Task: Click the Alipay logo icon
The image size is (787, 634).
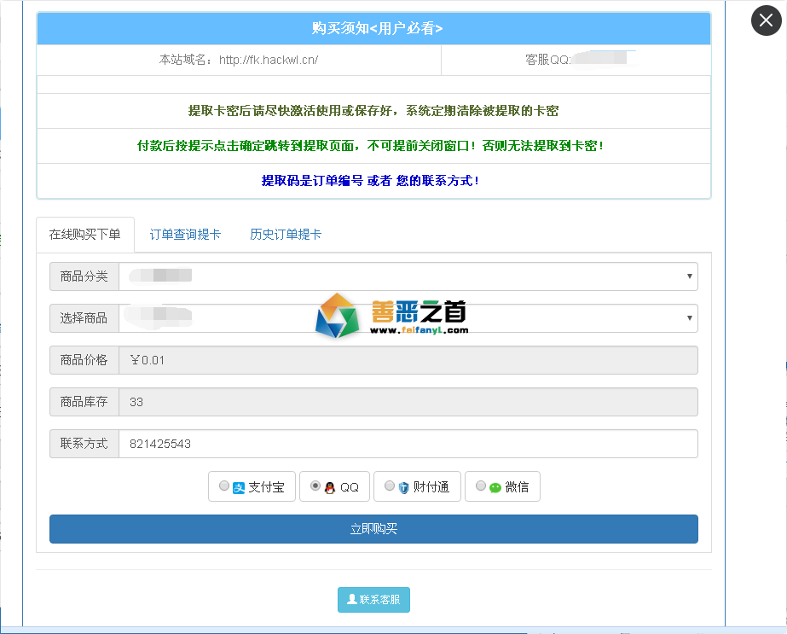Action: 240,487
